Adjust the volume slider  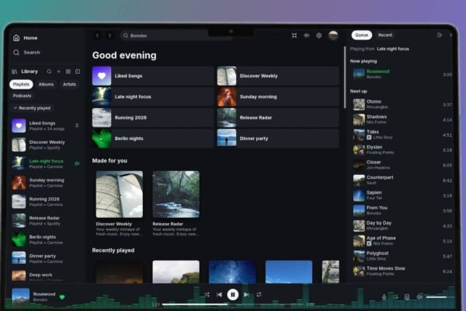click(440, 297)
